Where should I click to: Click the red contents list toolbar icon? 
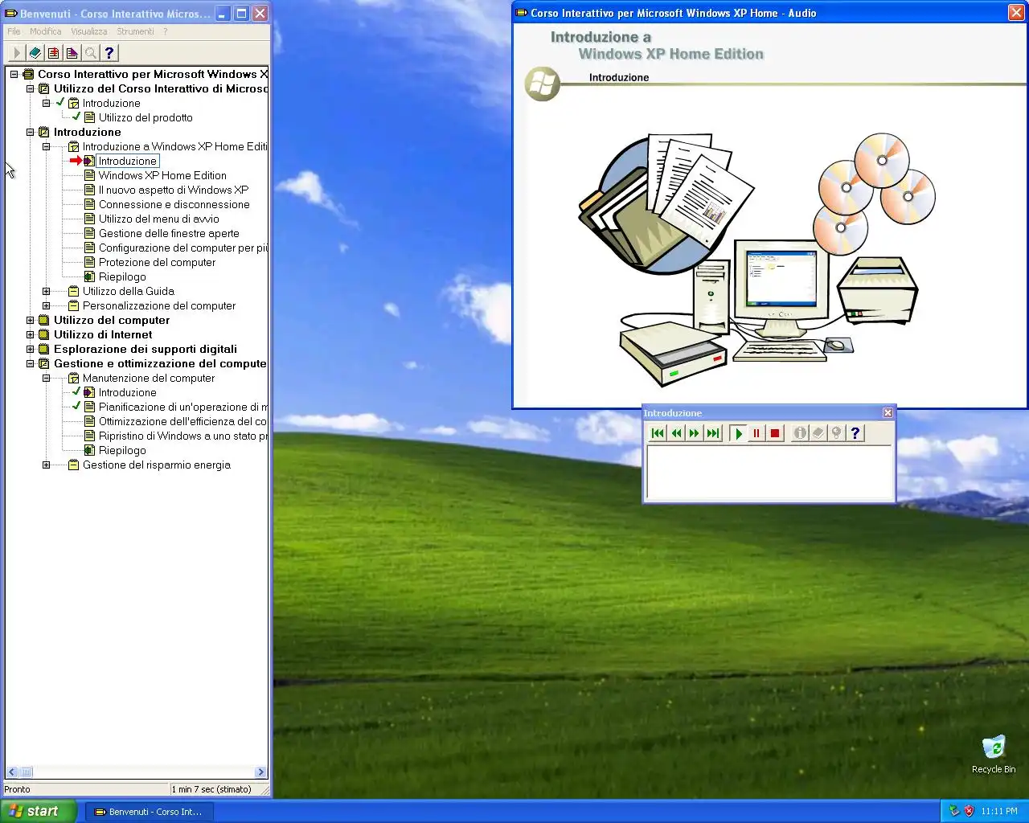tap(53, 53)
